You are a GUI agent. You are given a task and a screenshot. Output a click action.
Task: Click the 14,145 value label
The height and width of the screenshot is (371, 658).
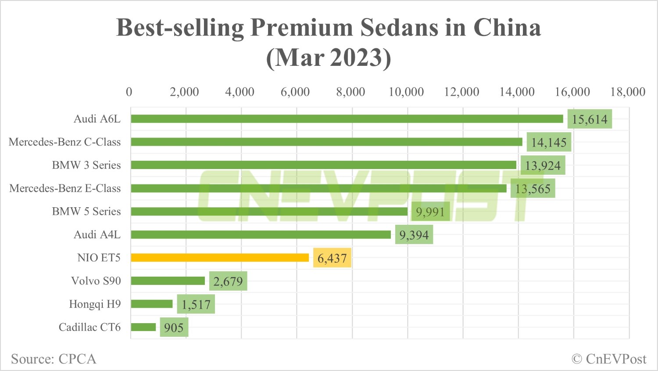tap(549, 142)
